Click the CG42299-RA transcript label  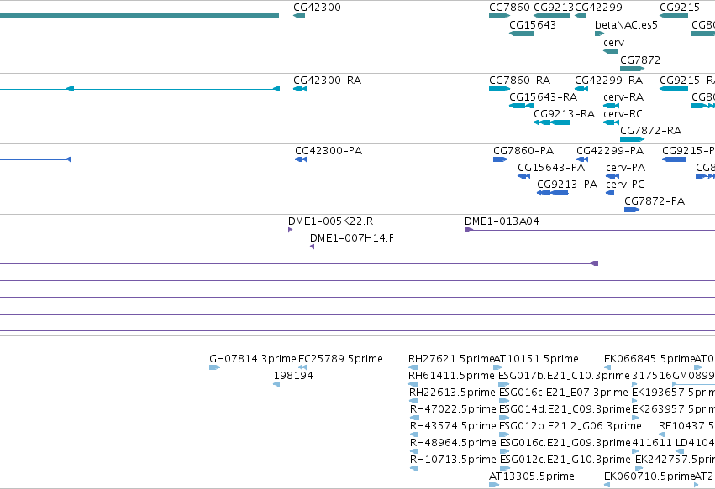coord(609,81)
